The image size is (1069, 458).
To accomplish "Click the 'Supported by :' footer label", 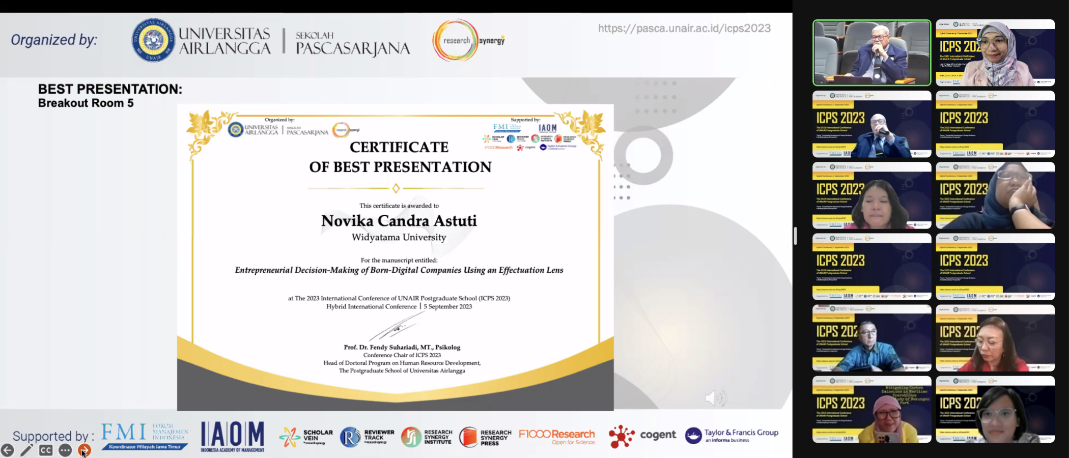I will (x=53, y=436).
